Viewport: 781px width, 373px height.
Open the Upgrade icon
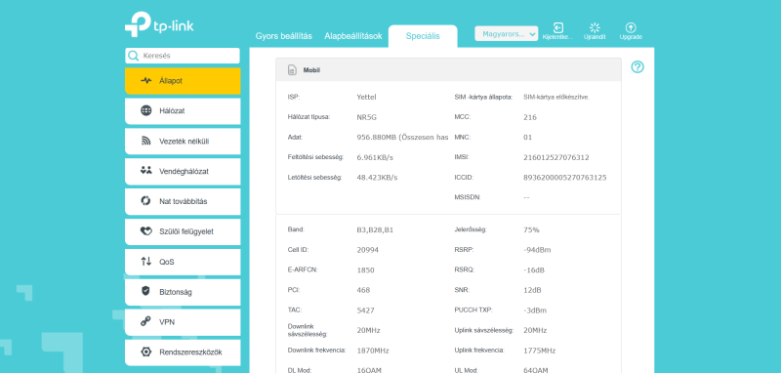click(x=631, y=28)
